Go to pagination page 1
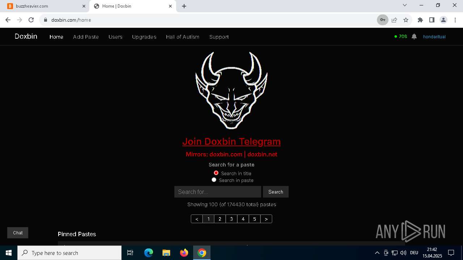Viewport: 463px width, 260px height. tap(208, 219)
